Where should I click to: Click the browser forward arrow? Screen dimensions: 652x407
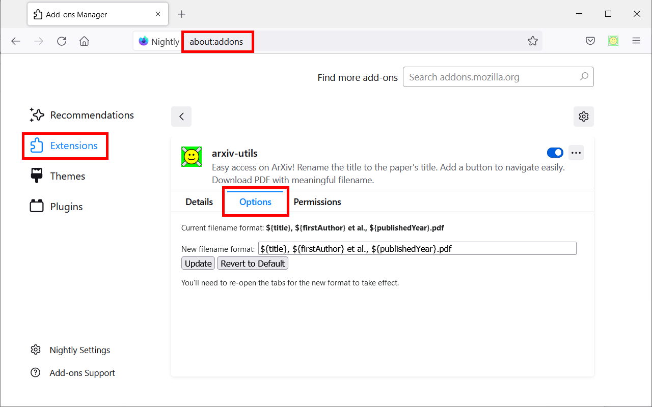(x=39, y=41)
